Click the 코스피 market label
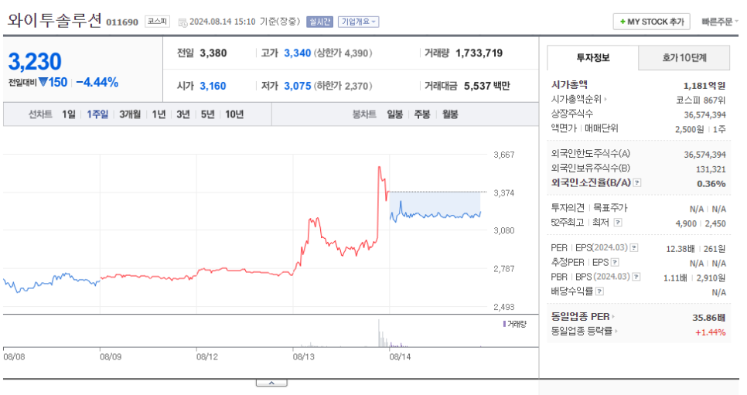The height and width of the screenshot is (395, 747). [x=157, y=22]
